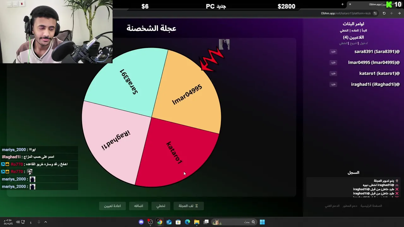The image size is (404, 227).
Task: Click Ro770's emote image chat message
Action: point(39,172)
